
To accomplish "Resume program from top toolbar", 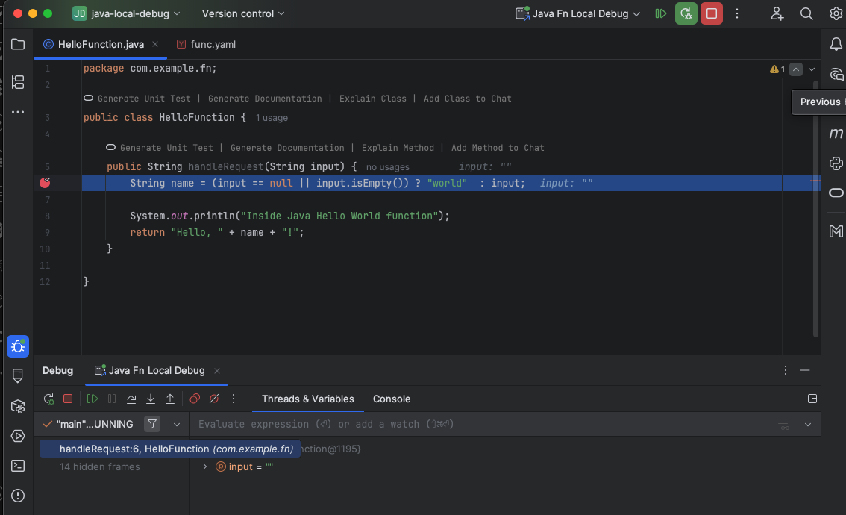I will [x=660, y=14].
